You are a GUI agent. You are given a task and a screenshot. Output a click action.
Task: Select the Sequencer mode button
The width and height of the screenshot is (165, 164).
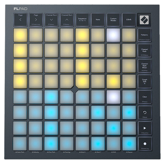click(x=82, y=20)
